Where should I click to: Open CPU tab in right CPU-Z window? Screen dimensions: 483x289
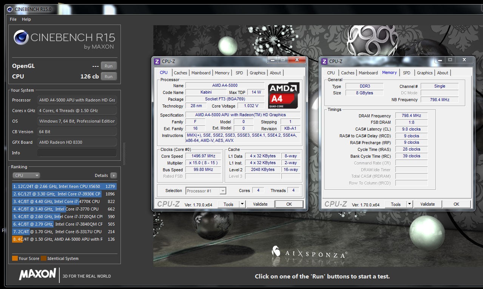point(331,73)
